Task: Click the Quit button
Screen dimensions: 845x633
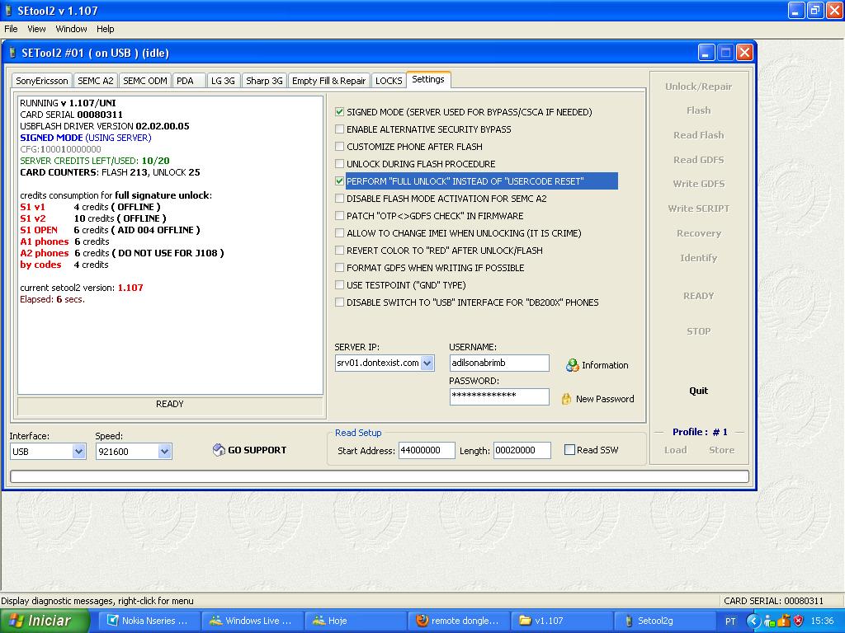Action: click(698, 391)
